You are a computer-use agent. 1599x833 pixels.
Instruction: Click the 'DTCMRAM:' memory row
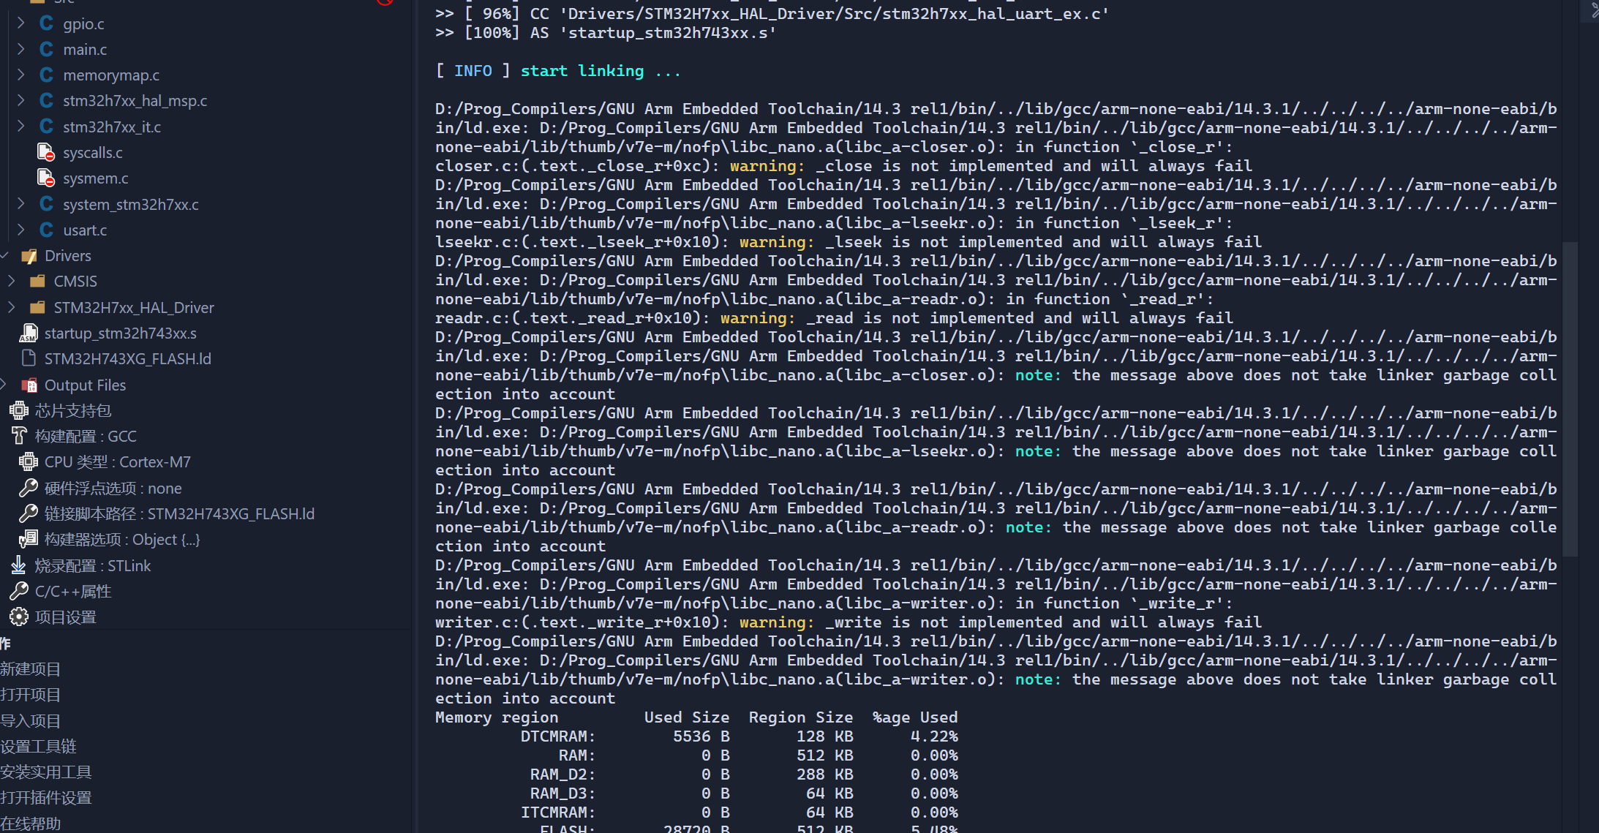[x=739, y=736]
